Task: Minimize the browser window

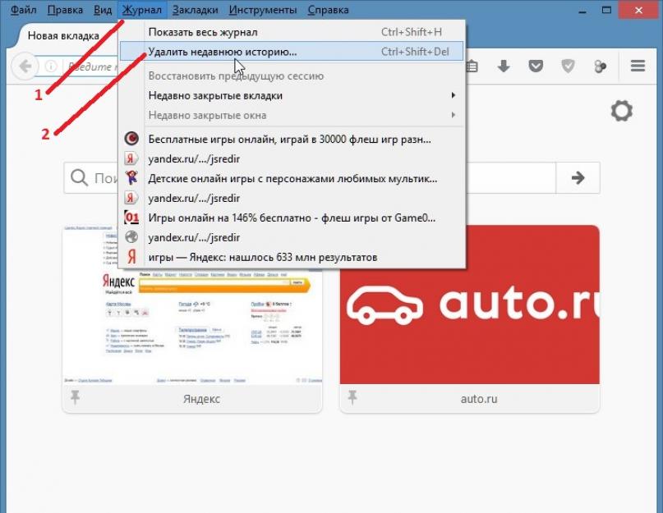Action: [x=582, y=11]
